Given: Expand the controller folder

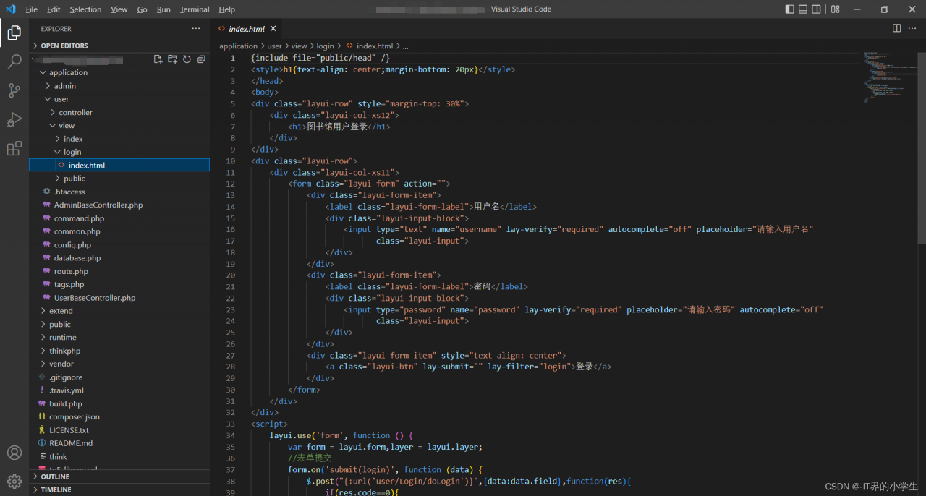Looking at the screenshot, I should (75, 112).
